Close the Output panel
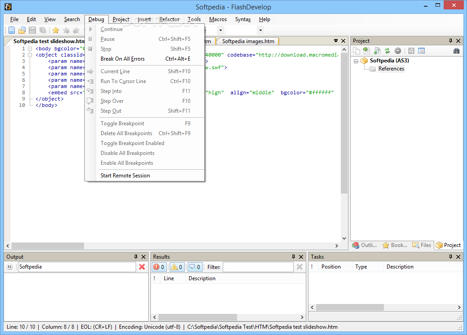This screenshot has width=467, height=335. (143, 257)
